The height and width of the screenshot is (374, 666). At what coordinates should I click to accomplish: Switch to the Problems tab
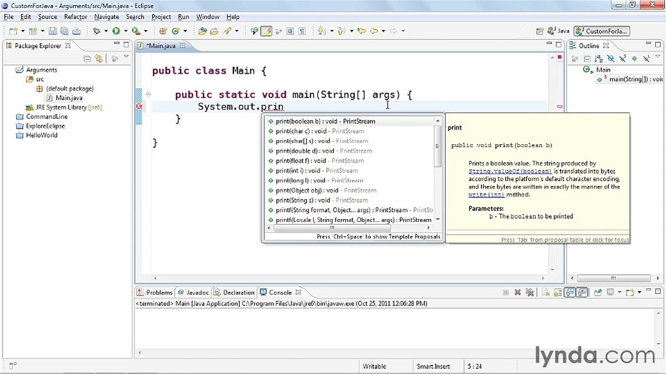tap(155, 292)
